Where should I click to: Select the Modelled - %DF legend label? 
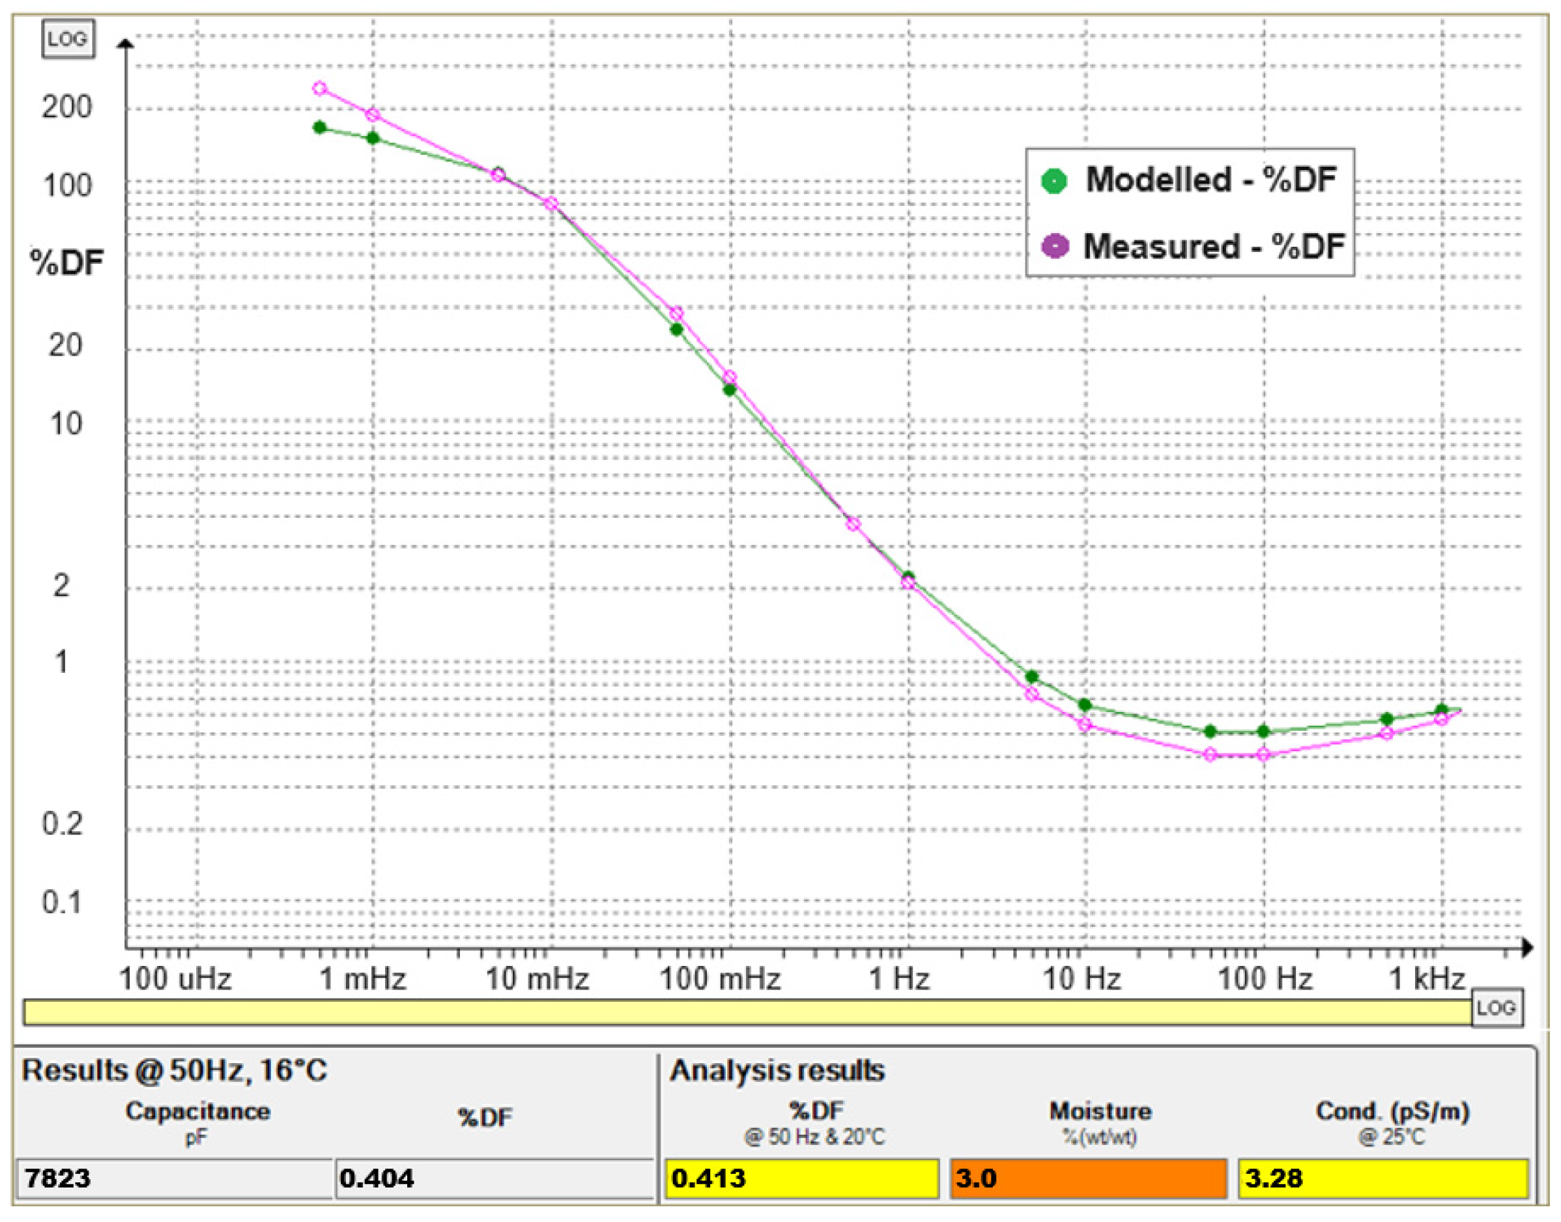coord(1210,180)
